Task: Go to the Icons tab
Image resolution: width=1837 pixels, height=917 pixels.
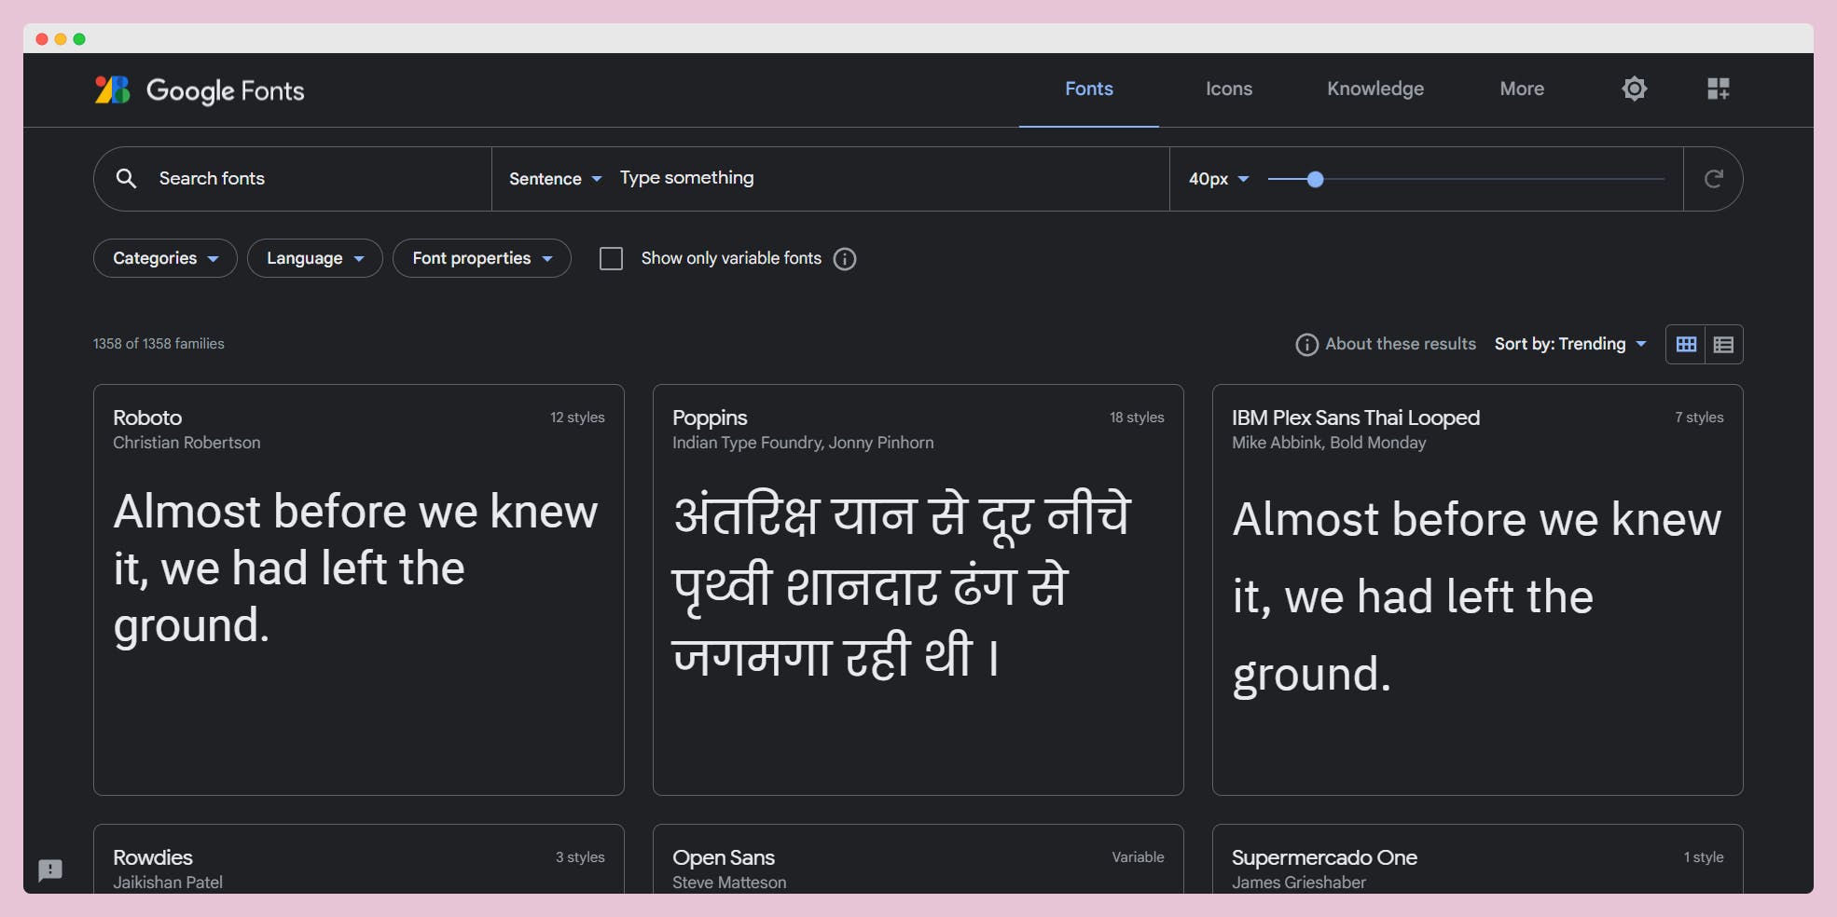Action: (x=1229, y=89)
